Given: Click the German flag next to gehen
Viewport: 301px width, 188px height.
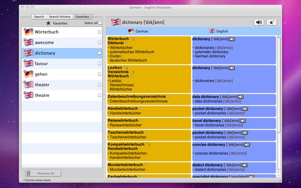Looking at the screenshot, I should click(x=29, y=74).
